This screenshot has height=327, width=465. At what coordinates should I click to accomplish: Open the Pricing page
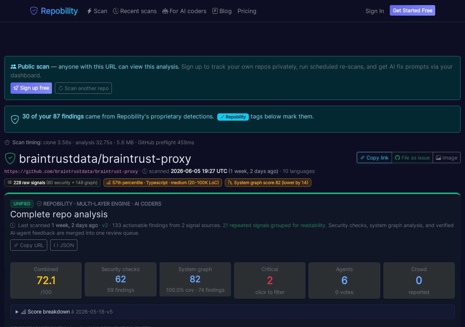pyautogui.click(x=247, y=11)
